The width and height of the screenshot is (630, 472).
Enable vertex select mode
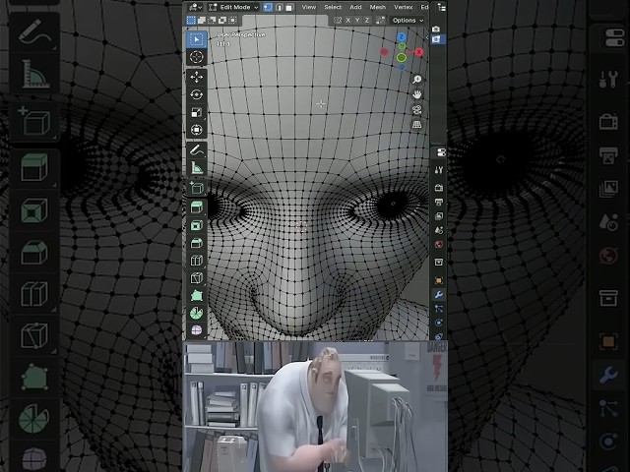click(268, 7)
